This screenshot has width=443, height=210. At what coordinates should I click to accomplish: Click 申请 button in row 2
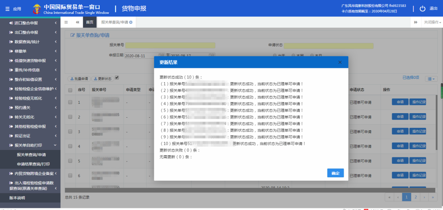tap(400, 116)
